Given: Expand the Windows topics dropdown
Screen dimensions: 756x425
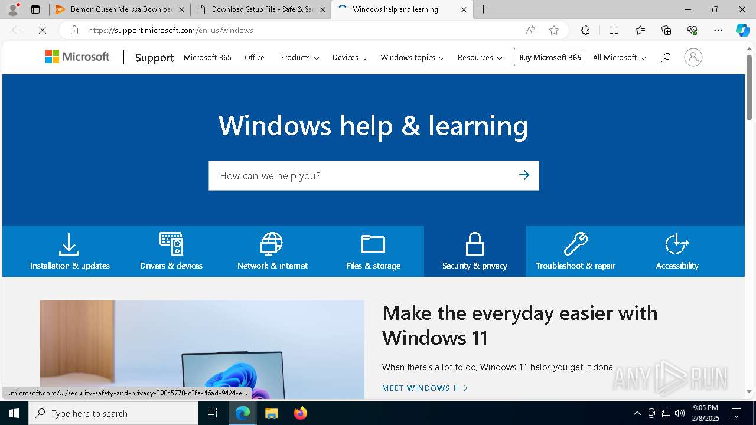Looking at the screenshot, I should pos(412,57).
